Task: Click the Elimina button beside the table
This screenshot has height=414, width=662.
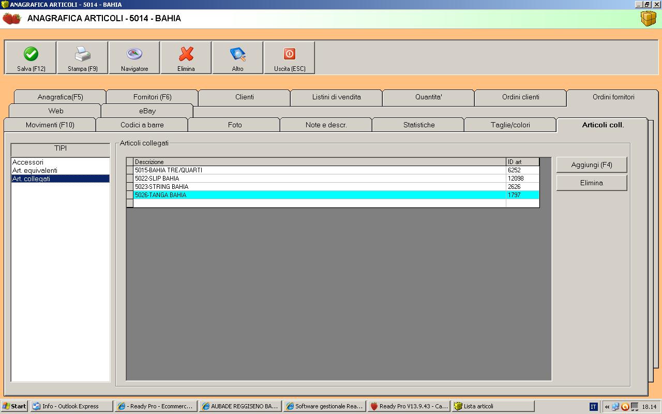Action: (592, 183)
